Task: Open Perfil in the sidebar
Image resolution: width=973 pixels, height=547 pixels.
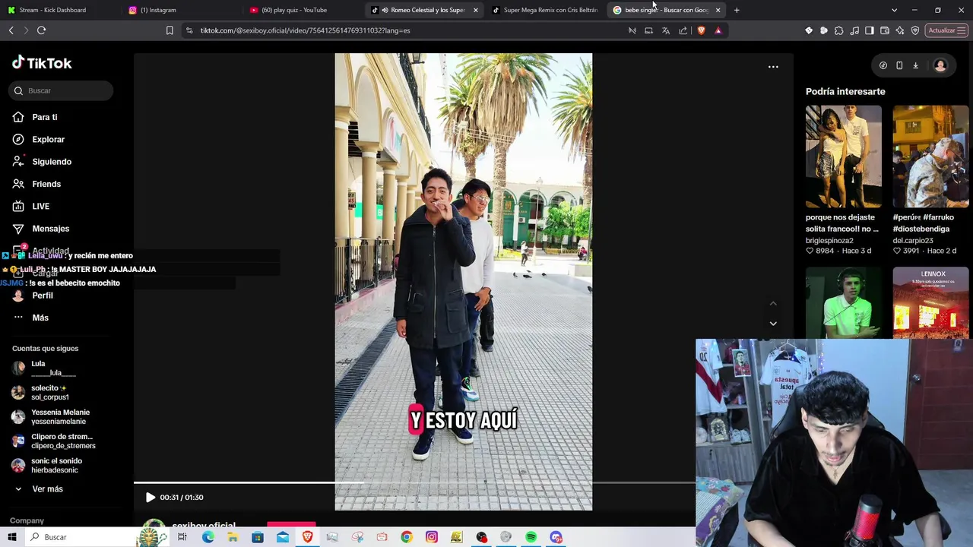Action: click(x=43, y=296)
